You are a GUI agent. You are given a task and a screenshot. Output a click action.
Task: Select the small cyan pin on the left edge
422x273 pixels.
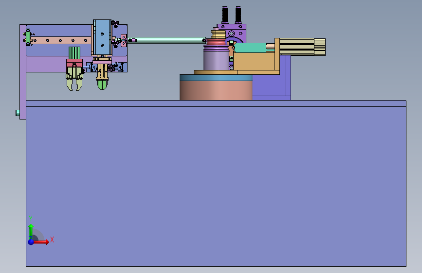tap(18, 113)
